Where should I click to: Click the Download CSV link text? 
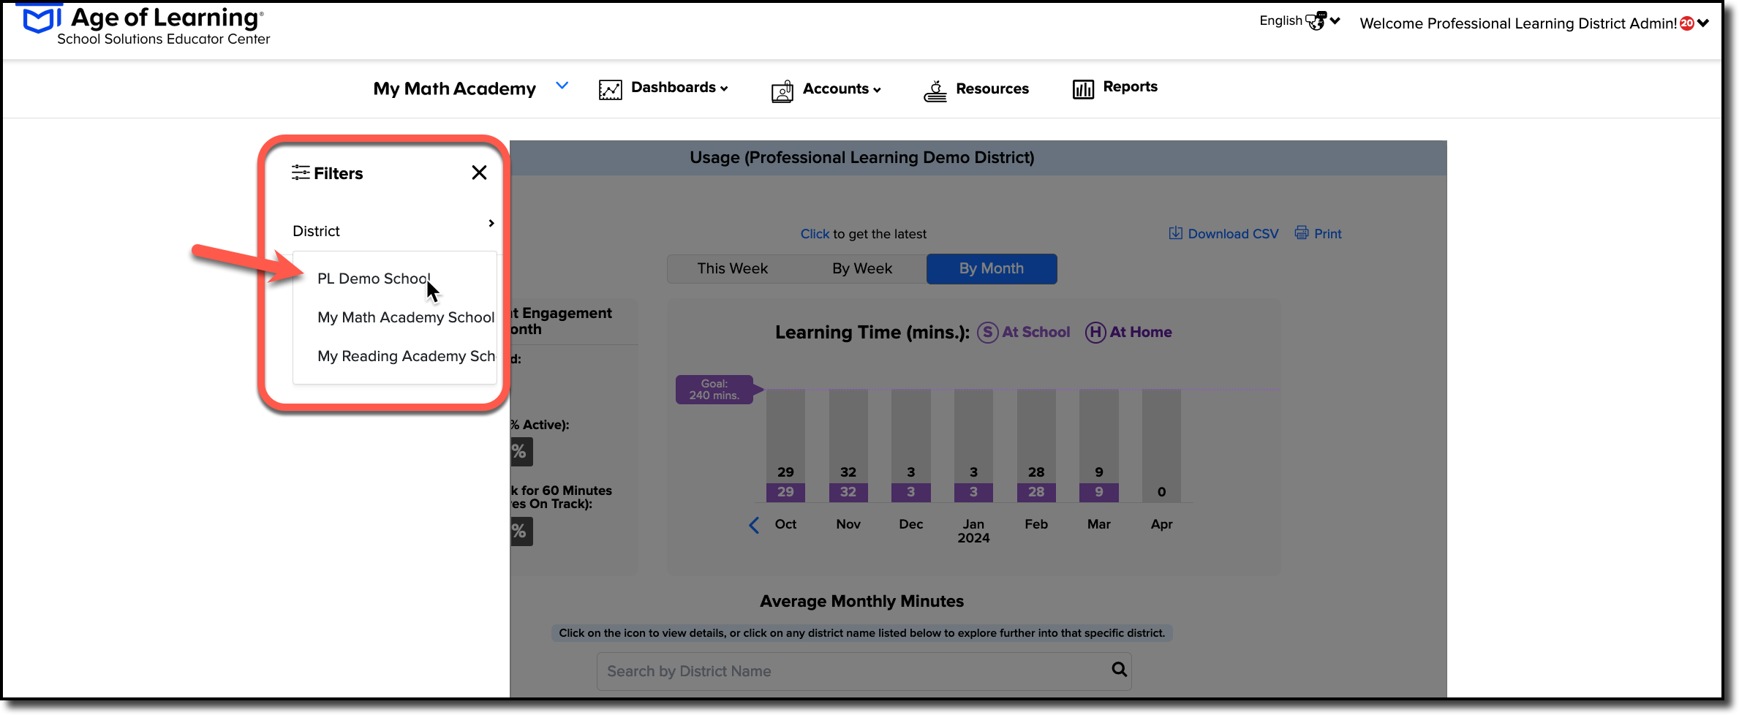[1233, 234]
